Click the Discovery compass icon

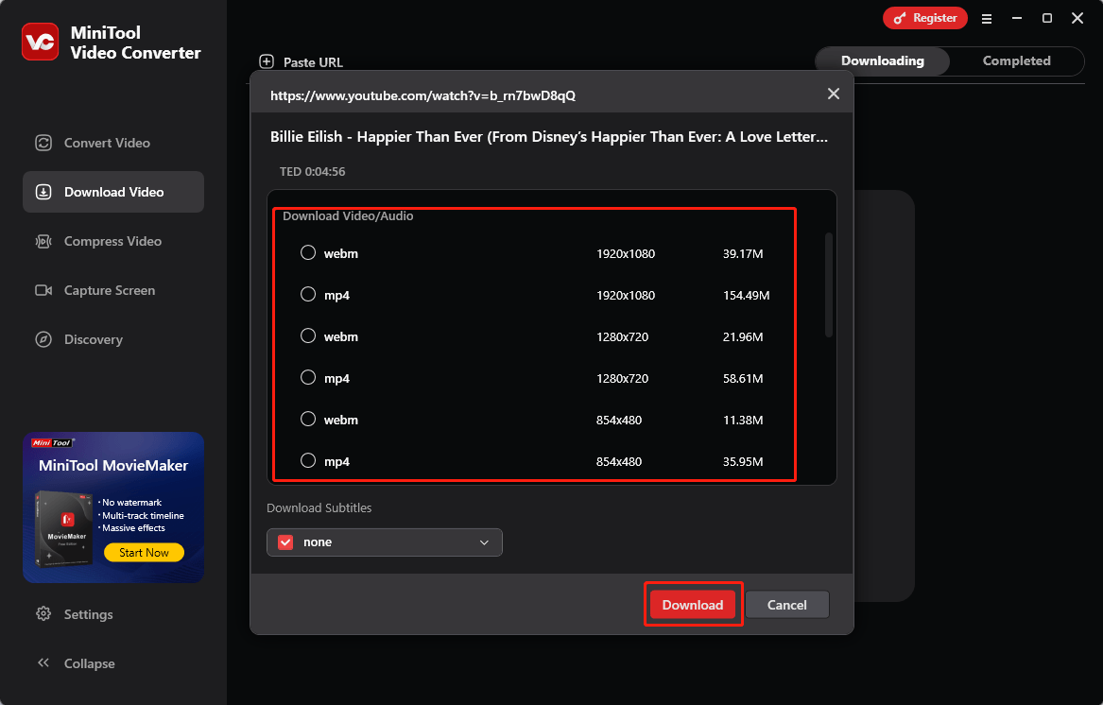pos(43,340)
